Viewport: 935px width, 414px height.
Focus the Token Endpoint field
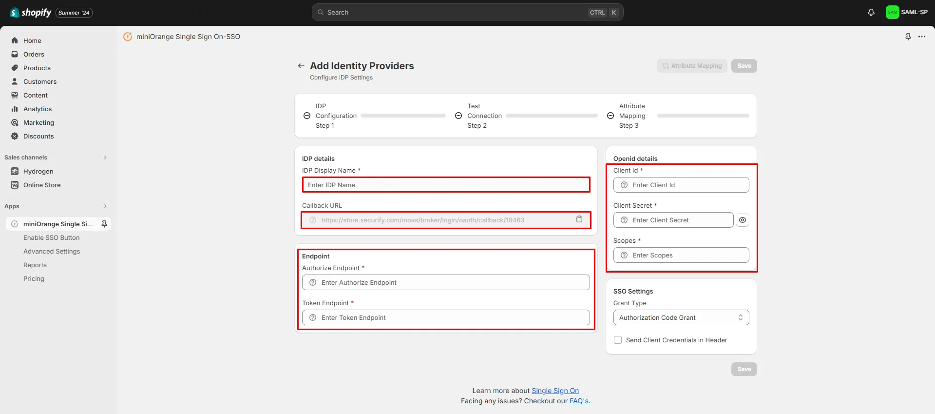click(x=446, y=317)
